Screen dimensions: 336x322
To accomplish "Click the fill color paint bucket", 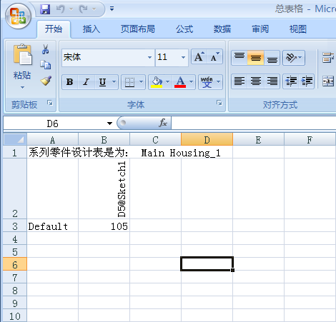I will coord(157,82).
